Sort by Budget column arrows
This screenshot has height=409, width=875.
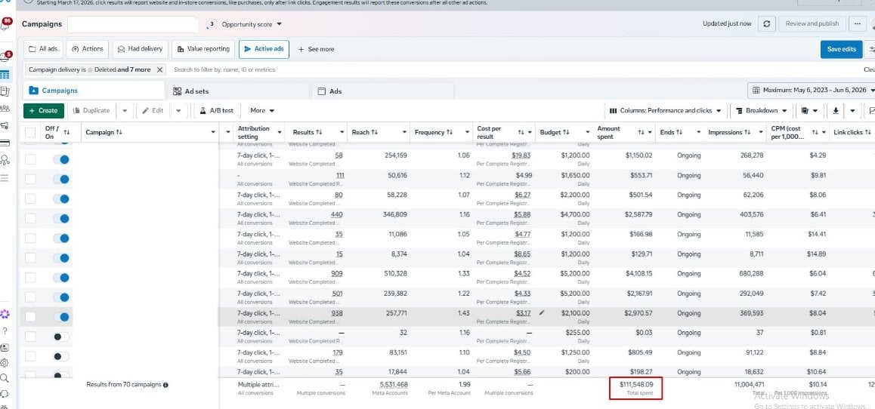pos(566,132)
